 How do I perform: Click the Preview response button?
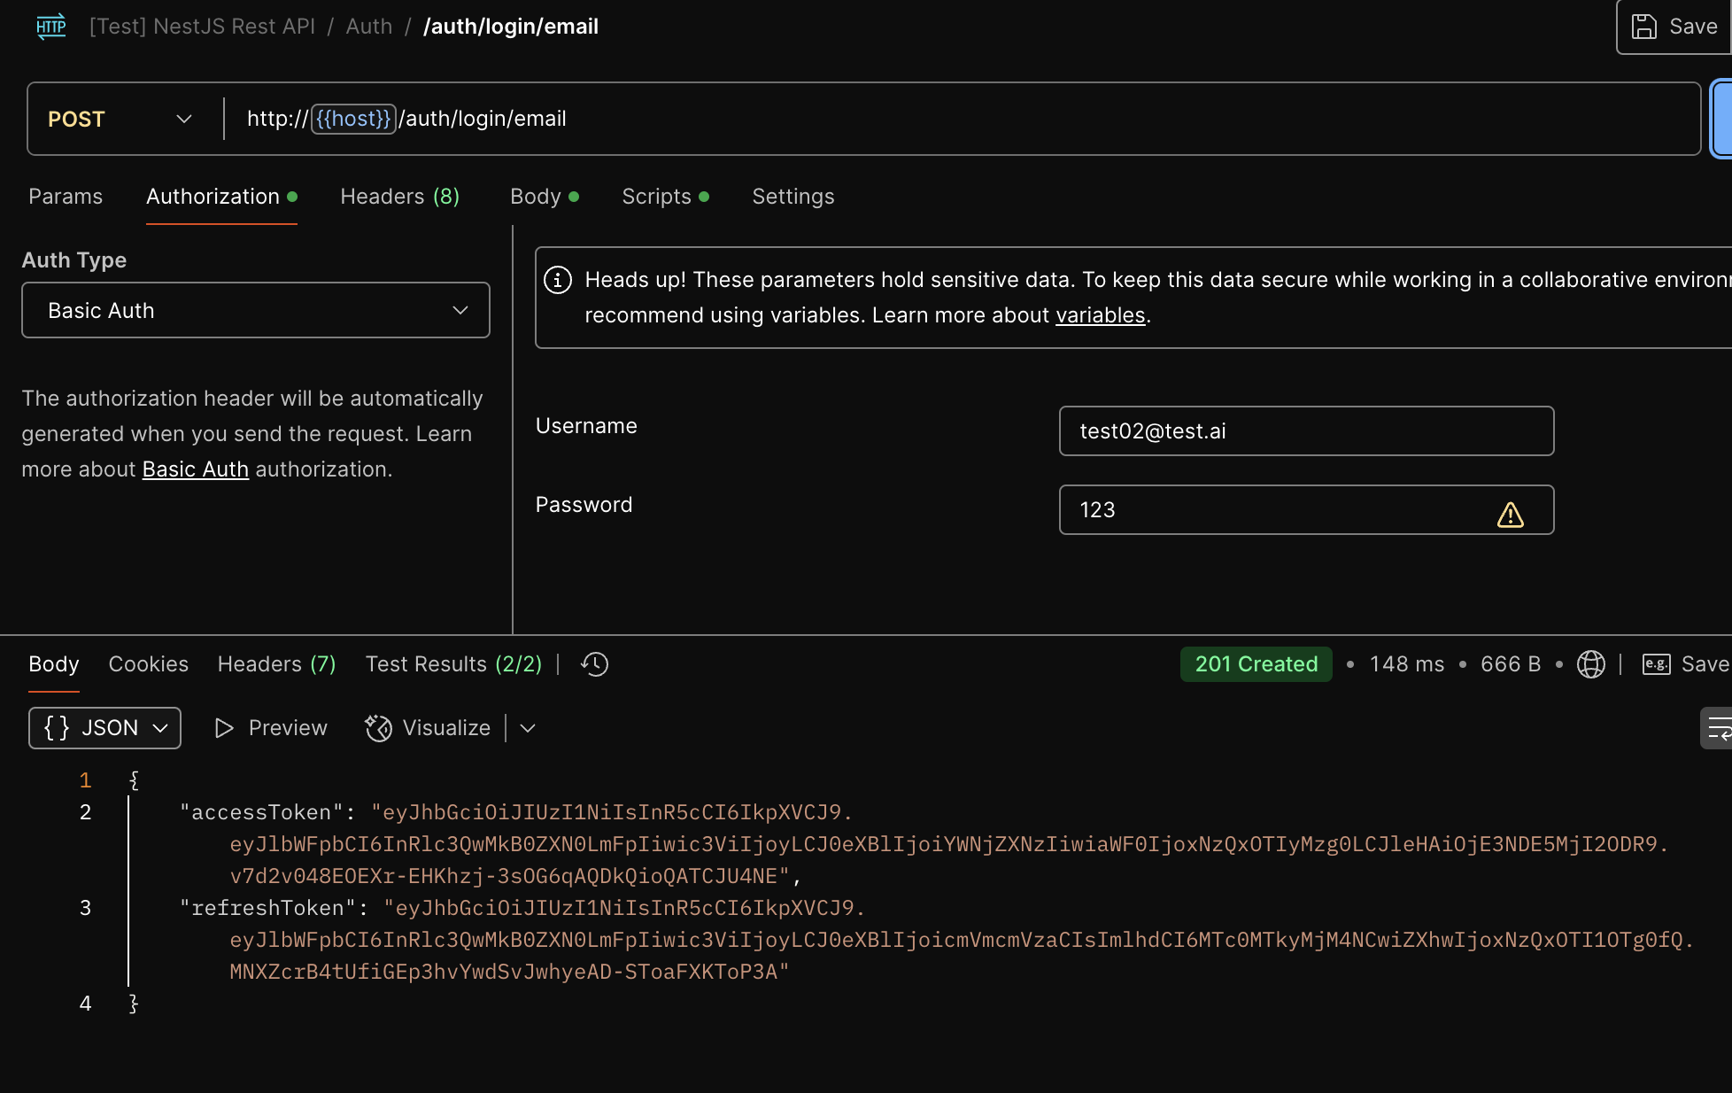[271, 728]
